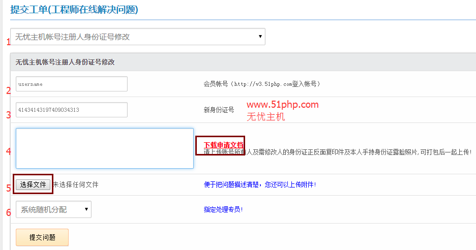Click the bold gray panel header title
Screen dimensions: 476x250
pos(65,62)
